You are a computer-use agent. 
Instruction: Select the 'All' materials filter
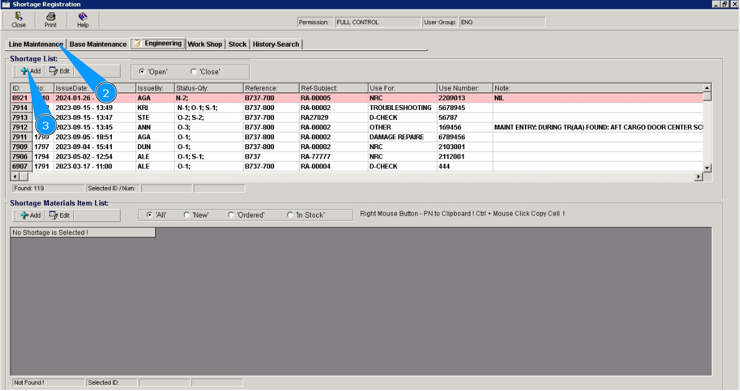point(157,215)
